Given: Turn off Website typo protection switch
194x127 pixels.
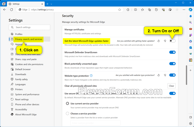Looking at the screenshot, I should pyautogui.click(x=172, y=75).
